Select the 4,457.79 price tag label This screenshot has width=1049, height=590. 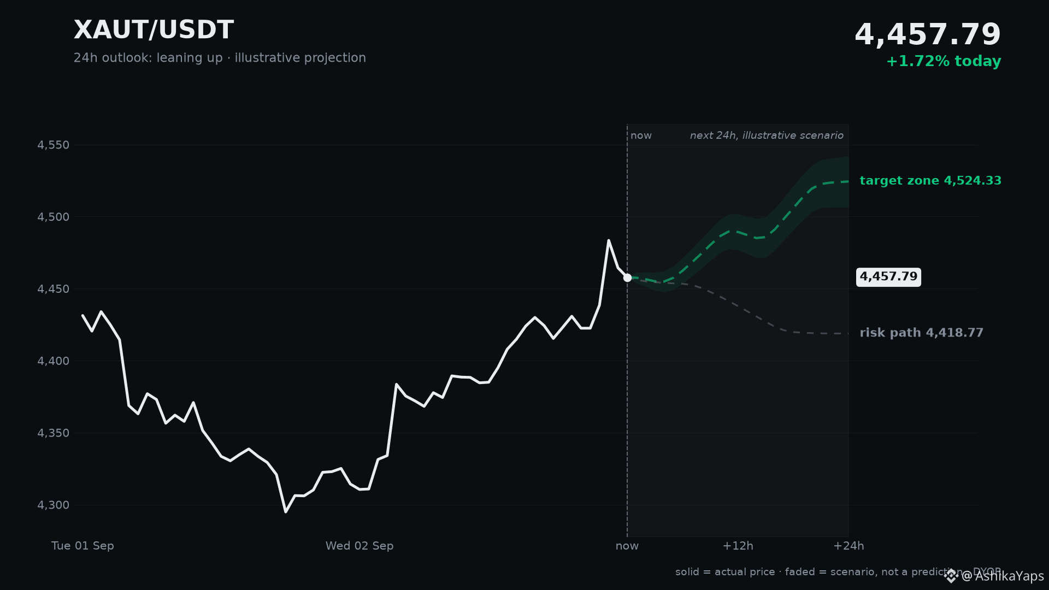[888, 277]
